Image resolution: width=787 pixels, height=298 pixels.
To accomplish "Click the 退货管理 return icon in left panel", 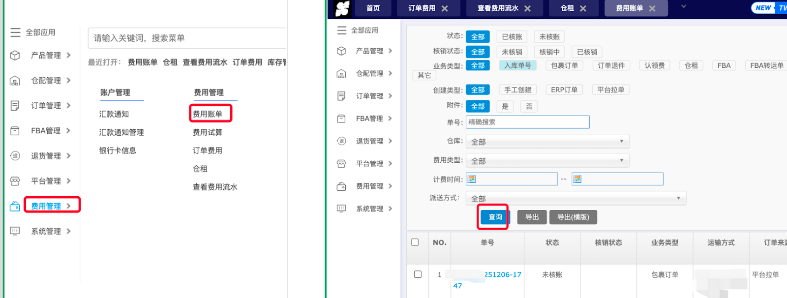I will click(x=15, y=156).
